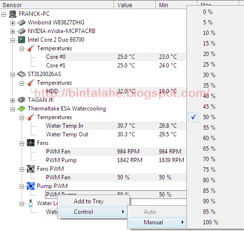Open the Manual submenu
Screen dimensions: 244x231
click(x=157, y=222)
